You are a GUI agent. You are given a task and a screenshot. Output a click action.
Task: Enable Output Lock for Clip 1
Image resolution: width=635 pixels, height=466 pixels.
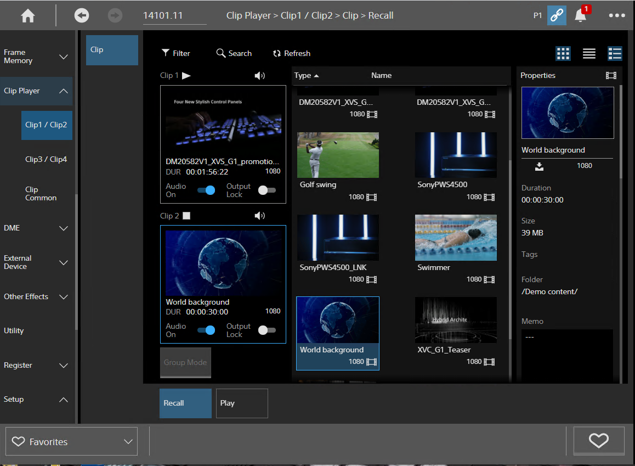267,190
